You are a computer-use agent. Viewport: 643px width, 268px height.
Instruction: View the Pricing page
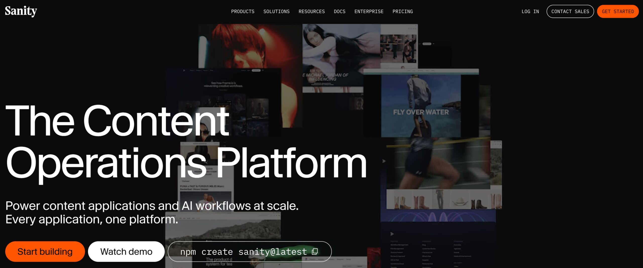tap(403, 12)
